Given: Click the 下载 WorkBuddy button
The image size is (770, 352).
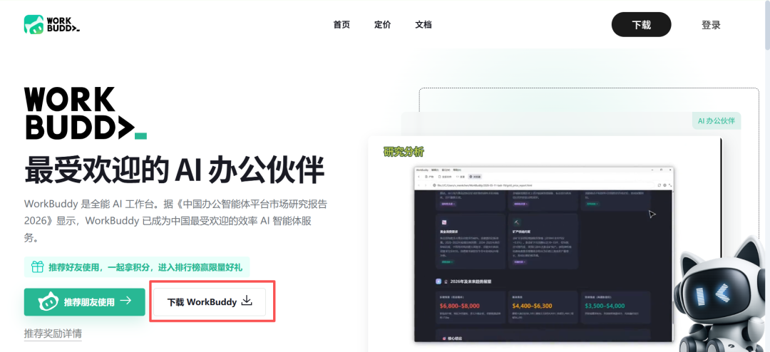Looking at the screenshot, I should 210,302.
